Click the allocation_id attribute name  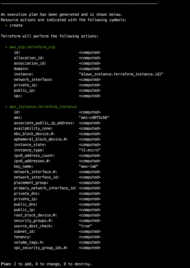pos(29,58)
